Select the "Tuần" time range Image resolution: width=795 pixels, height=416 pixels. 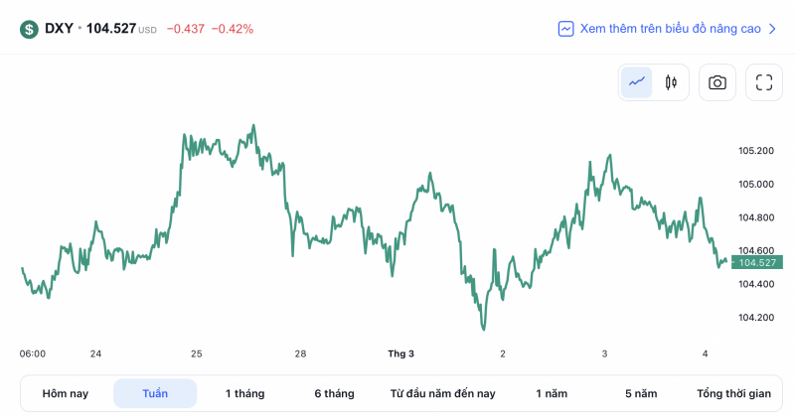155,394
